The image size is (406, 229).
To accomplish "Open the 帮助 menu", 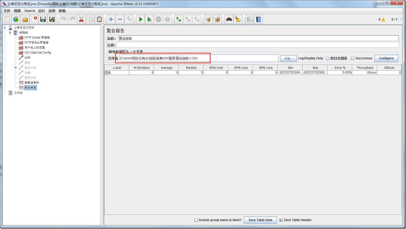I will (x=62, y=11).
